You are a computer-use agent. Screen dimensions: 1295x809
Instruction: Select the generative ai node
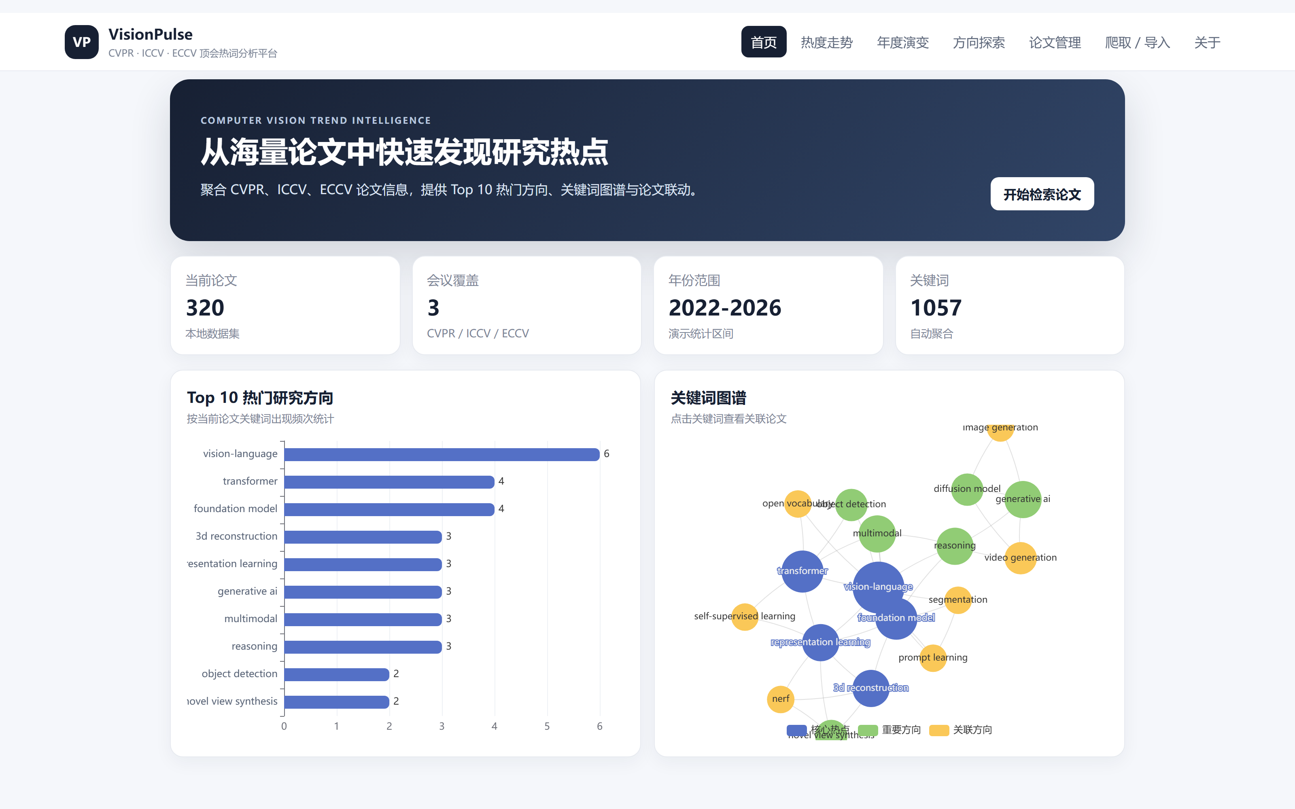(x=1022, y=499)
